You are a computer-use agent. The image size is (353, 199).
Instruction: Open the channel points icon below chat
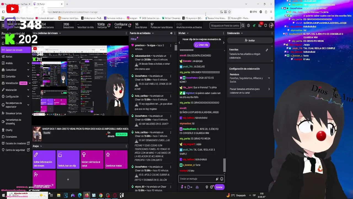188,187
